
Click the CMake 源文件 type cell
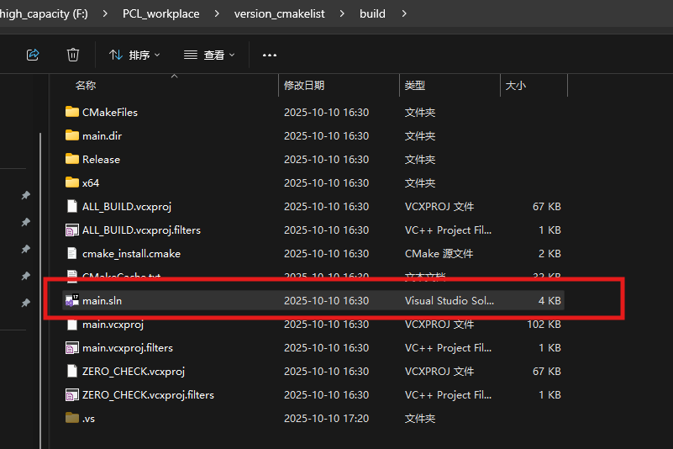pyautogui.click(x=439, y=253)
